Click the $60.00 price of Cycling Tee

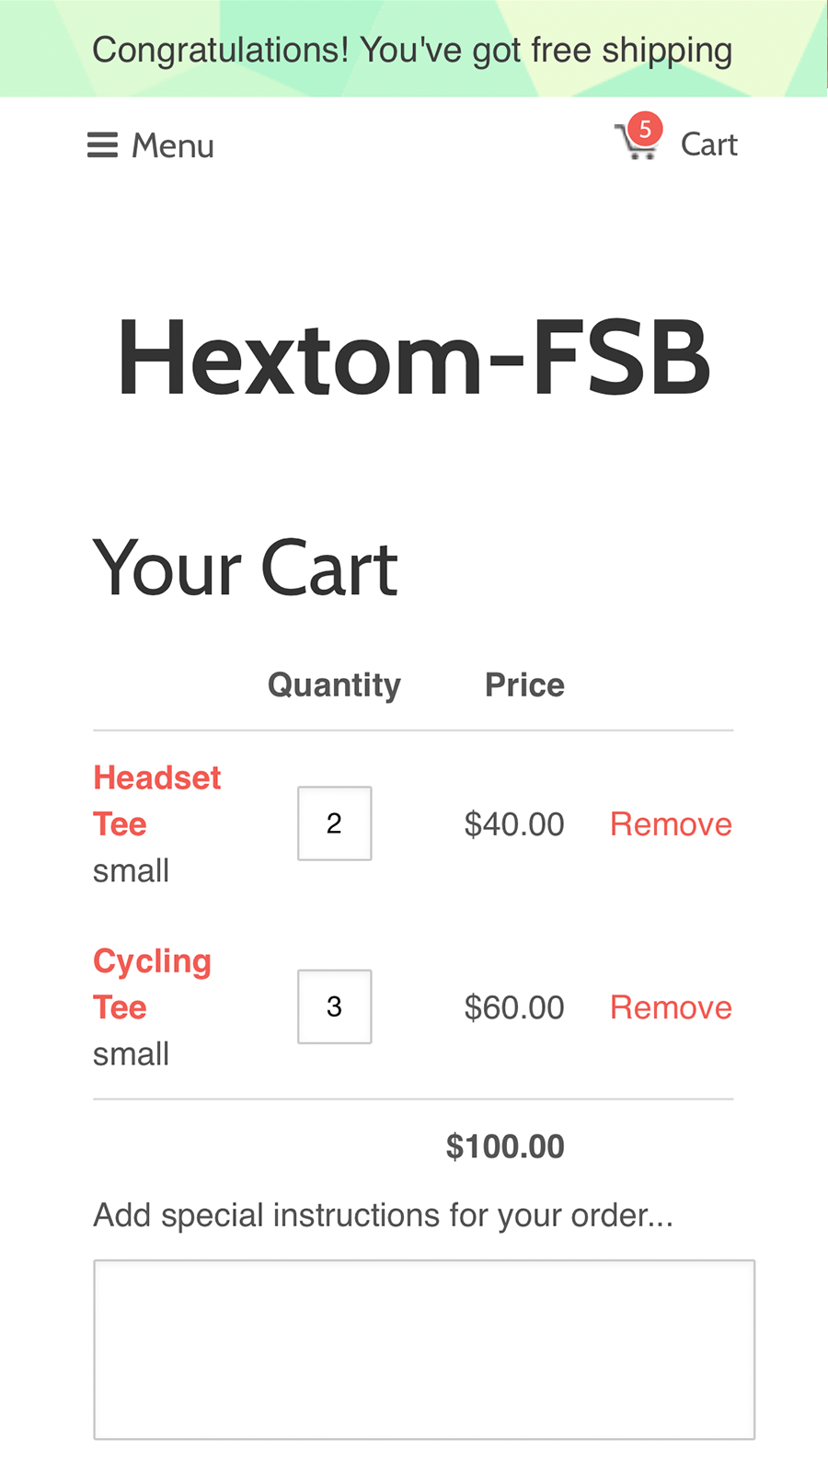pyautogui.click(x=514, y=1006)
